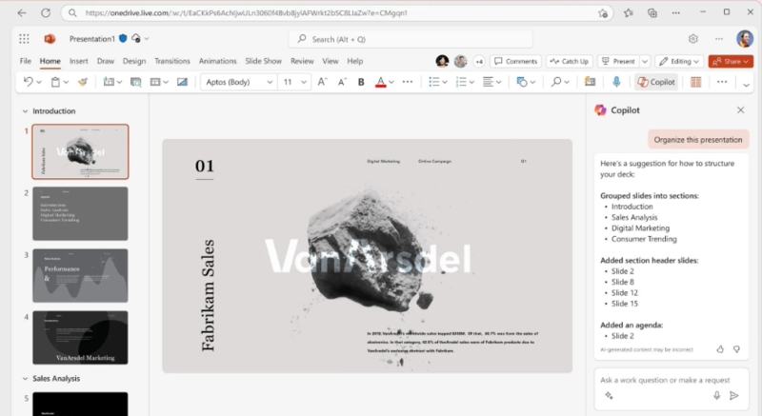Open the font size 11 dropdown

(304, 83)
